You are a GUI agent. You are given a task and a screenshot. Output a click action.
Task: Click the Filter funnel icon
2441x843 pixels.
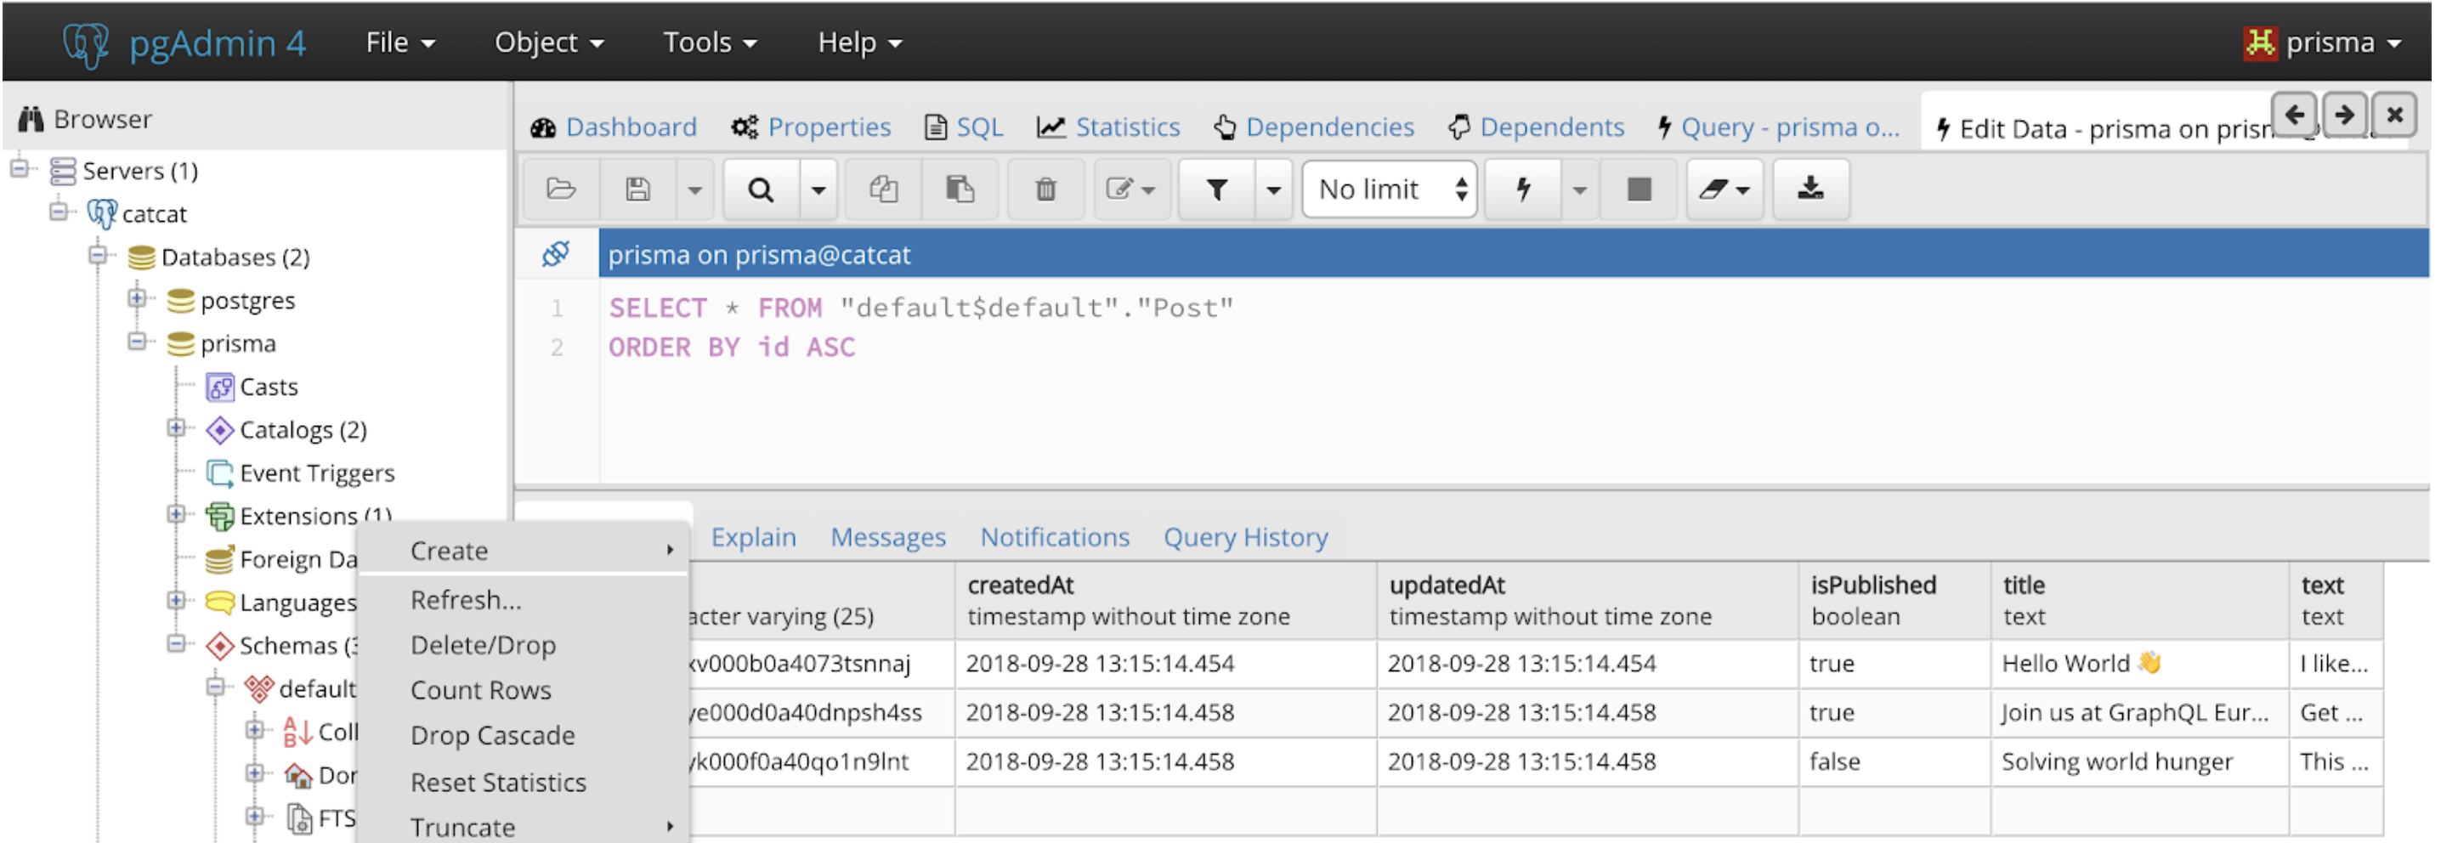(x=1217, y=190)
